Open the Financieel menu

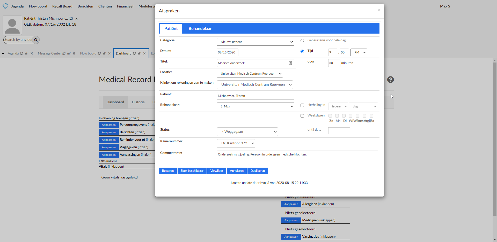(125, 6)
